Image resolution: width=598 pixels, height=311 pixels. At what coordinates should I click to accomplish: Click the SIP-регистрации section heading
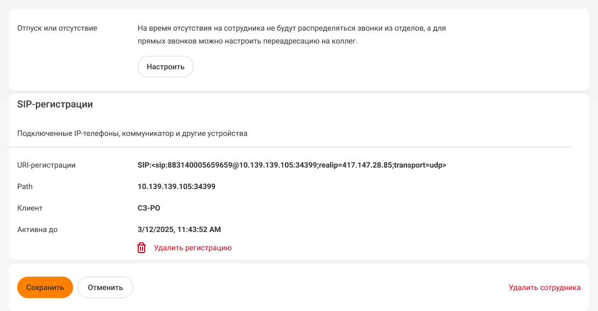pos(55,104)
